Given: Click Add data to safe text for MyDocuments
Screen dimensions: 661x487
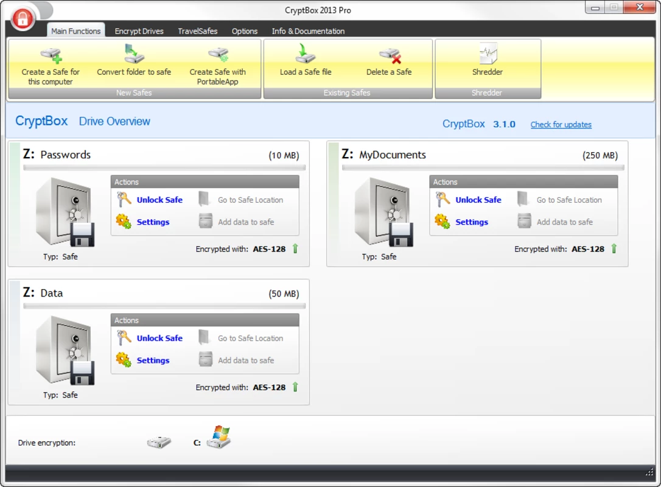Looking at the screenshot, I should (564, 222).
